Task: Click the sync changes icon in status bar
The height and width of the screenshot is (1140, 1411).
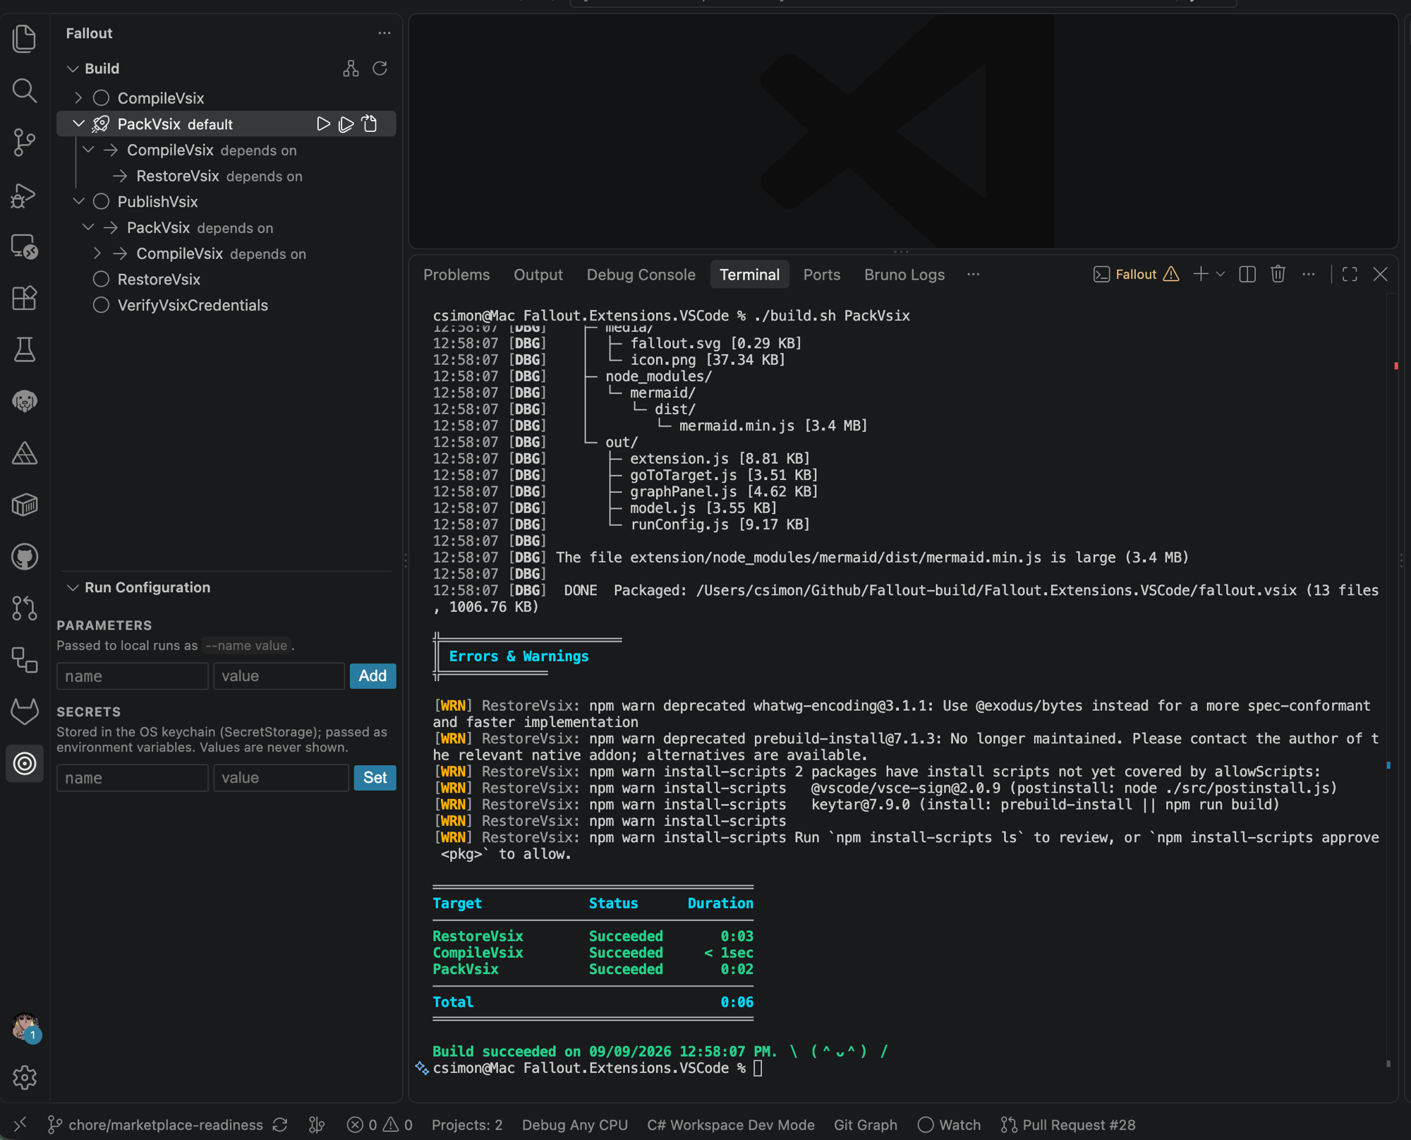Action: [280, 1125]
